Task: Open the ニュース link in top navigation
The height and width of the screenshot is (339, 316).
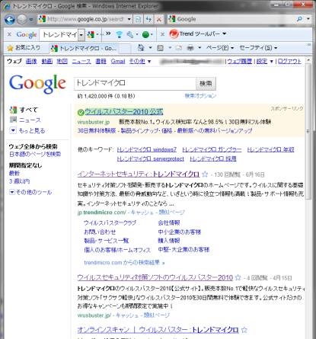Action: pyautogui.click(x=81, y=61)
